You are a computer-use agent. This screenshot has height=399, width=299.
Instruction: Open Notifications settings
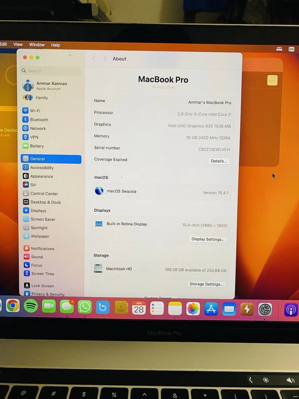coord(39,249)
